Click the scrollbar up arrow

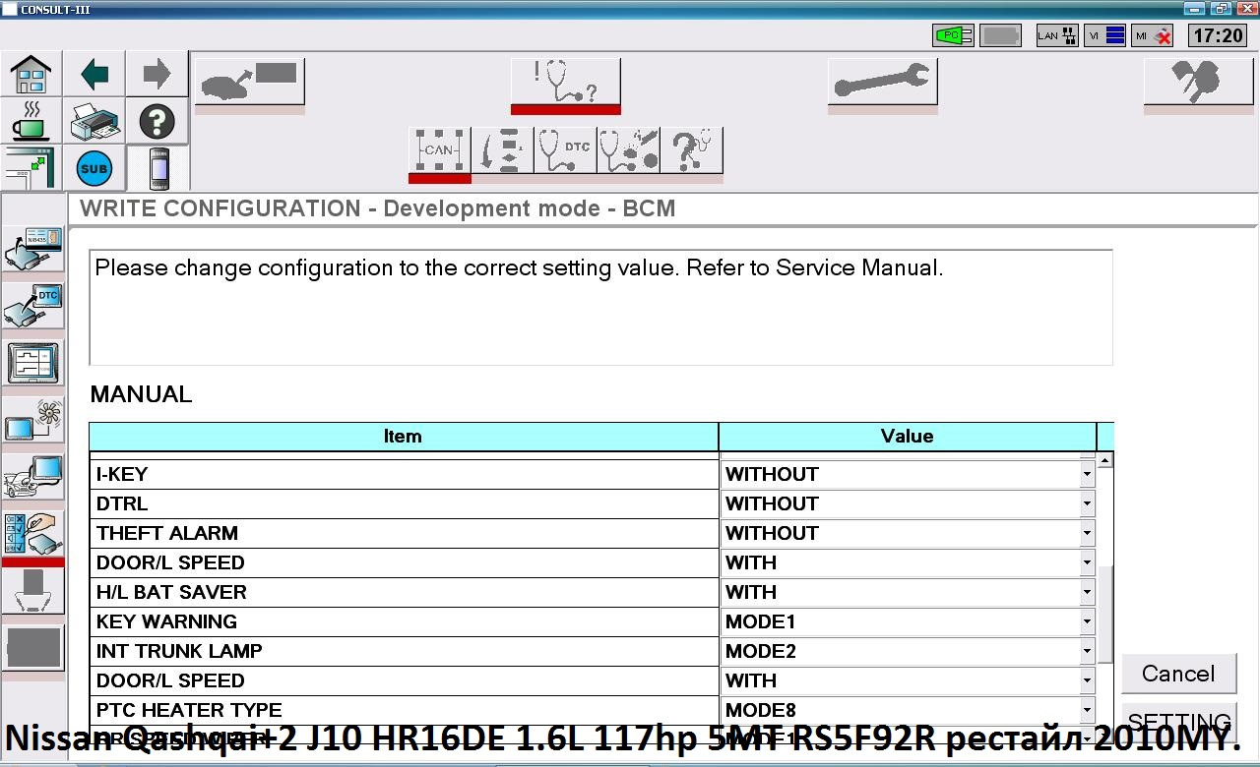point(1104,460)
